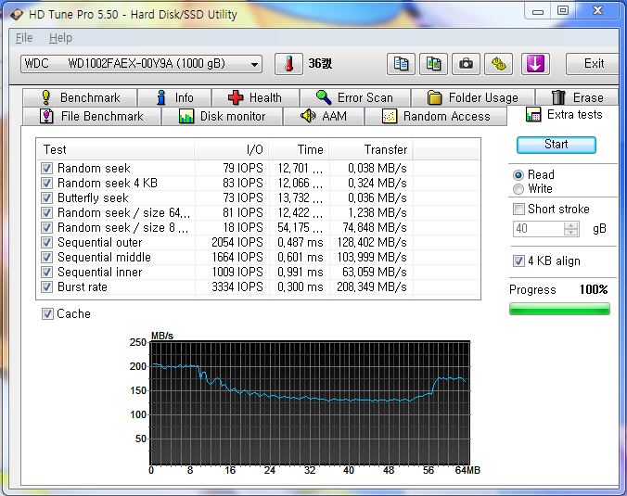The height and width of the screenshot is (496, 627).
Task: Click the HD Tune Pro title bar icon
Action: pos(17,15)
